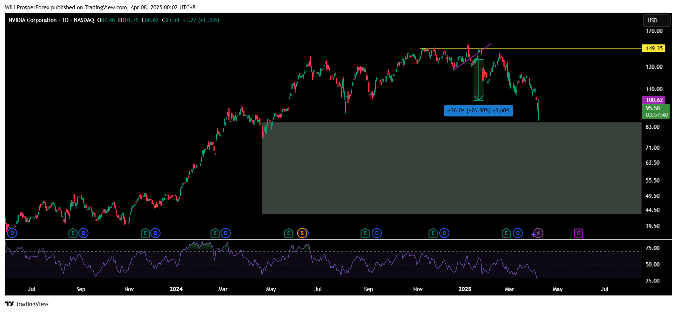This screenshot has height=312, width=677.
Task: Click the green 95.58 current price label
Action: pos(656,112)
